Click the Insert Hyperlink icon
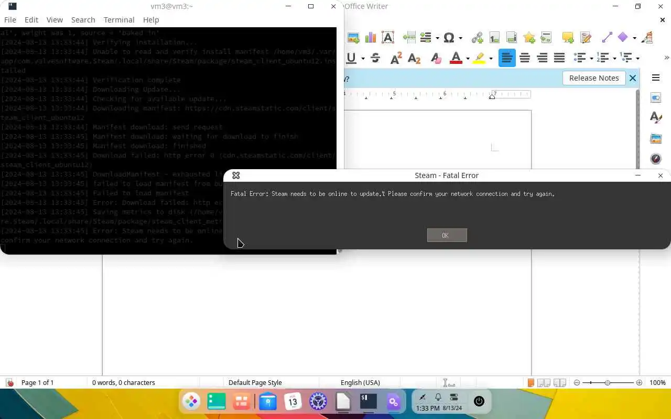 tap(477, 38)
